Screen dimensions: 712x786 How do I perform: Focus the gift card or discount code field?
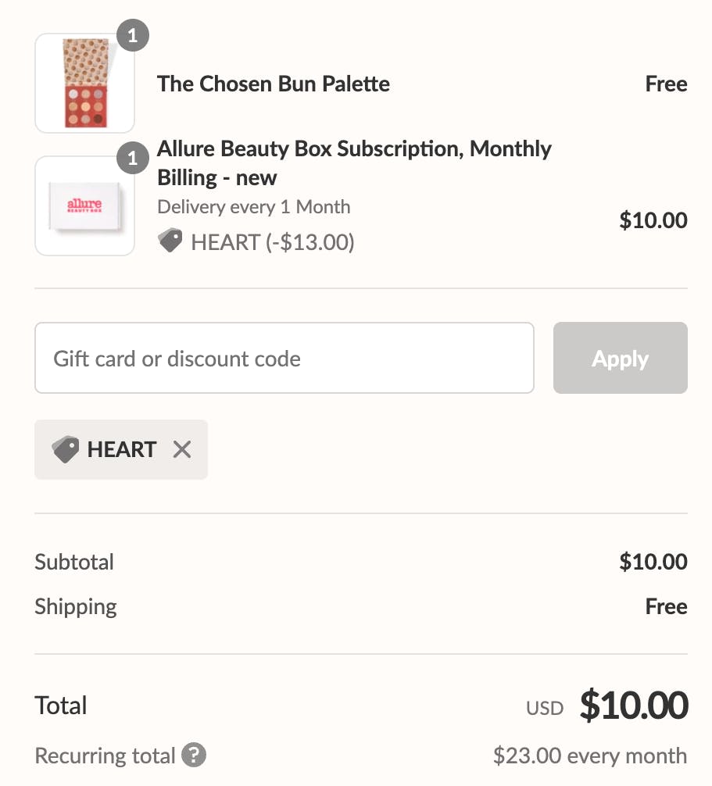284,359
